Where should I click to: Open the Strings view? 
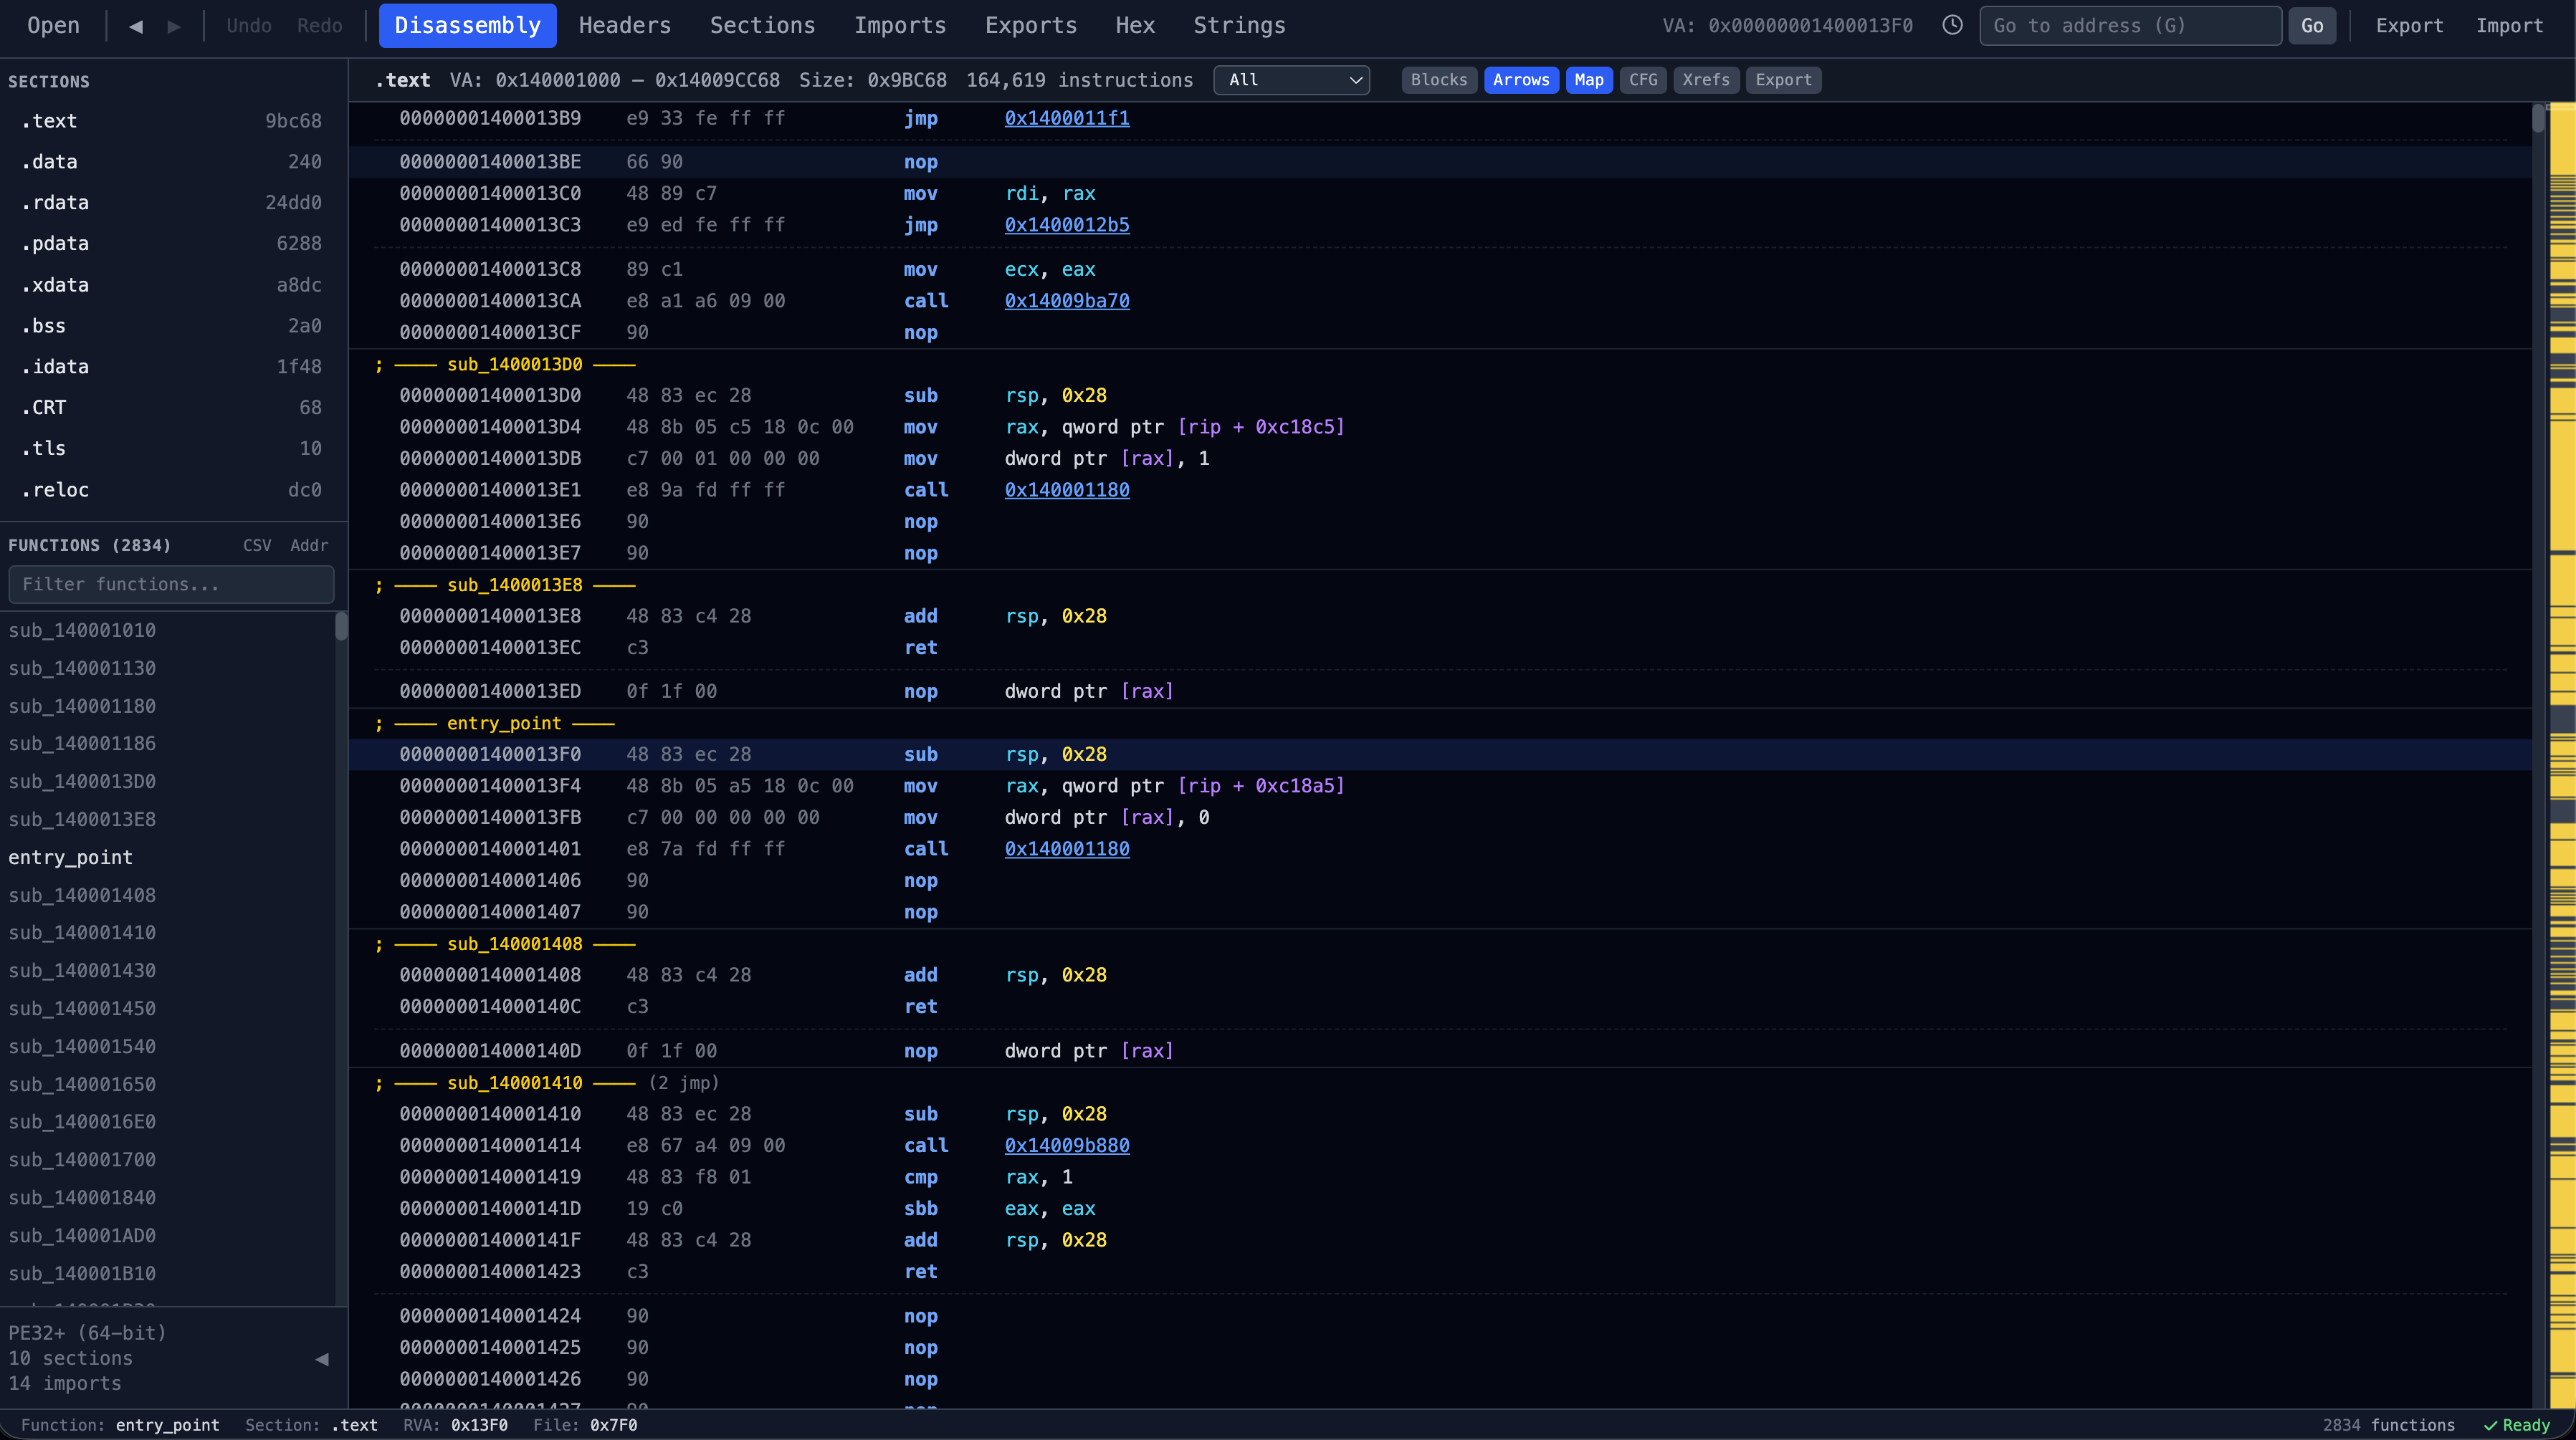1239,25
